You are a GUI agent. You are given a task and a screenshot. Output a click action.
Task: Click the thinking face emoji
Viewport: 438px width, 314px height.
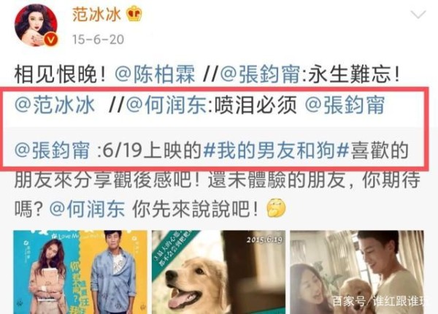[x=276, y=208]
